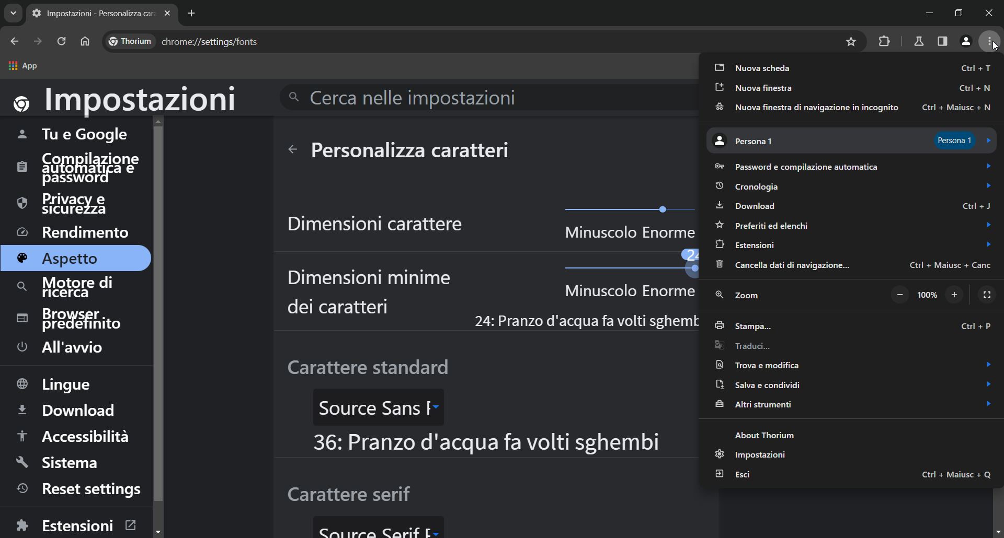This screenshot has width=1004, height=538.
Task: Click the extensions puzzle icon in toolbar
Action: click(885, 41)
